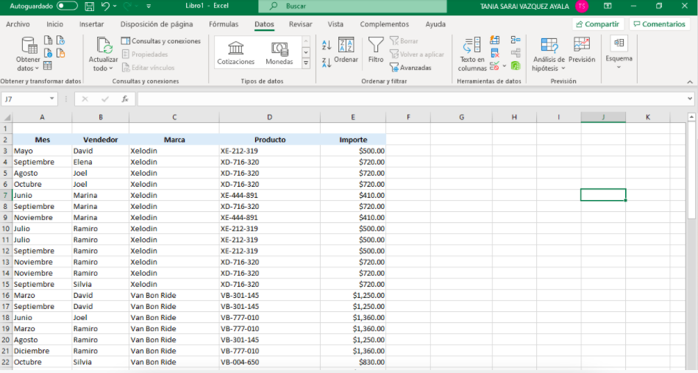This screenshot has width=698, height=373.
Task: Click the Save icon in title bar
Action: [90, 6]
